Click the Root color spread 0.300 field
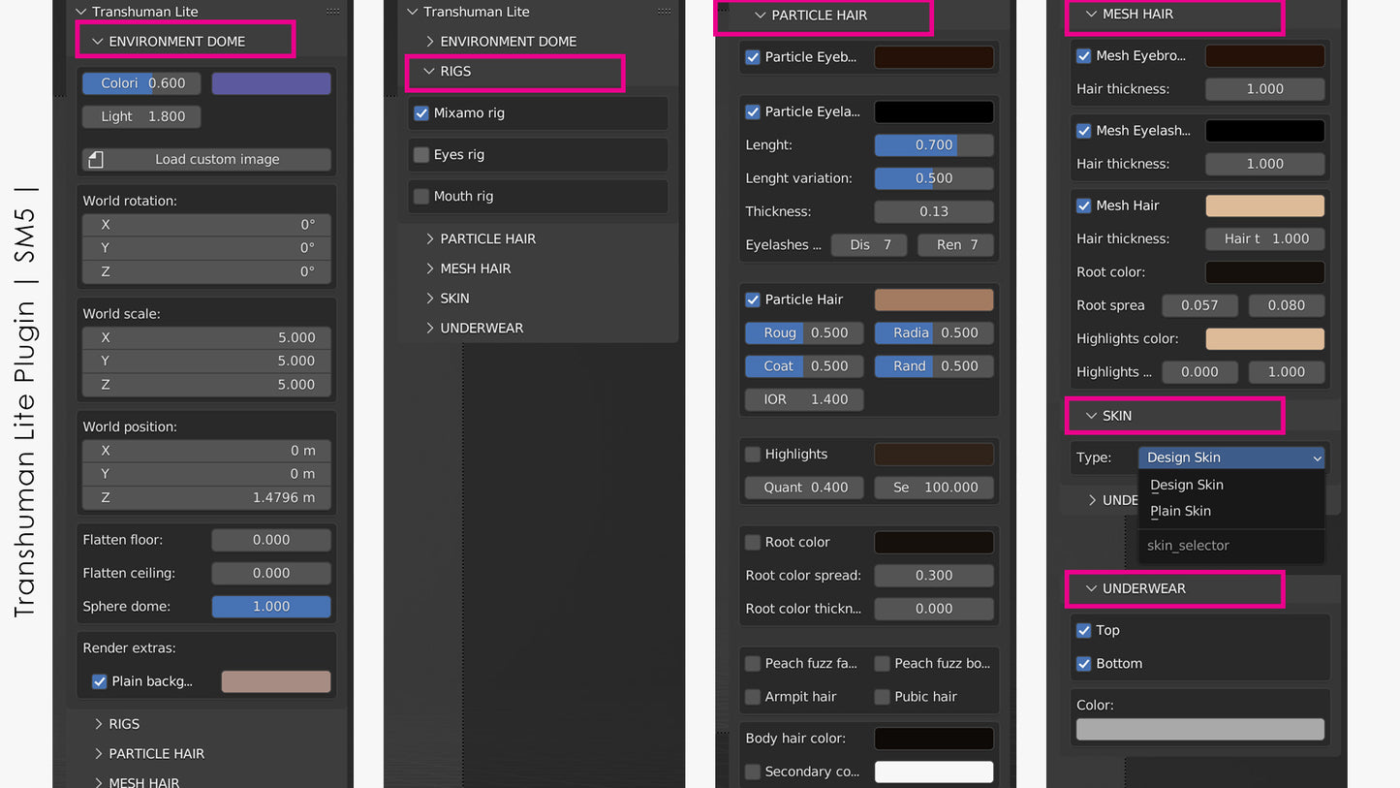Image resolution: width=1400 pixels, height=788 pixels. tap(934, 576)
